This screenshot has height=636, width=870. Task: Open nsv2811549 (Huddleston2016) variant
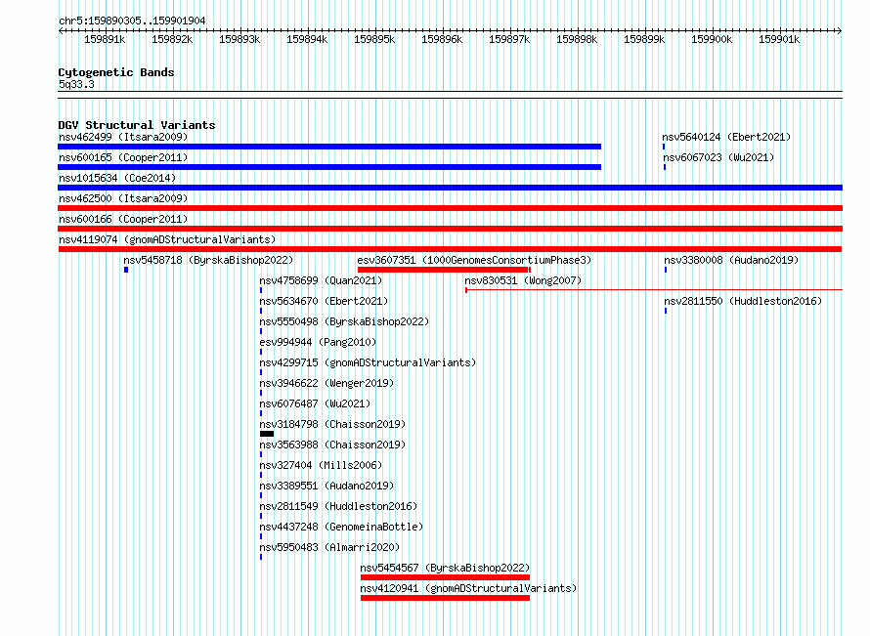tap(338, 506)
